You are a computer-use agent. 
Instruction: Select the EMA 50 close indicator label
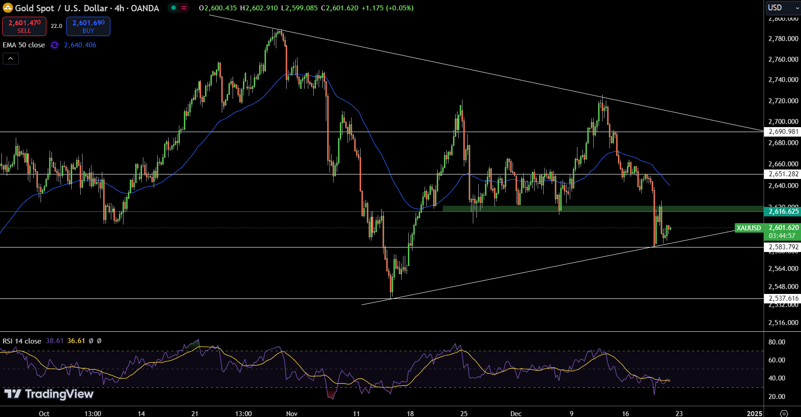tap(24, 45)
